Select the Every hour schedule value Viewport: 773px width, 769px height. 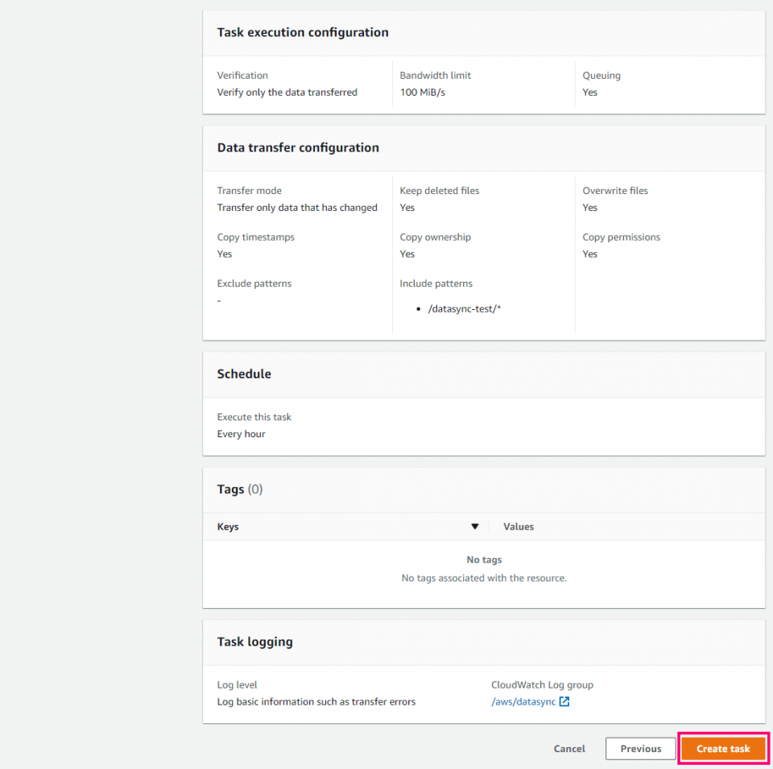coord(240,433)
